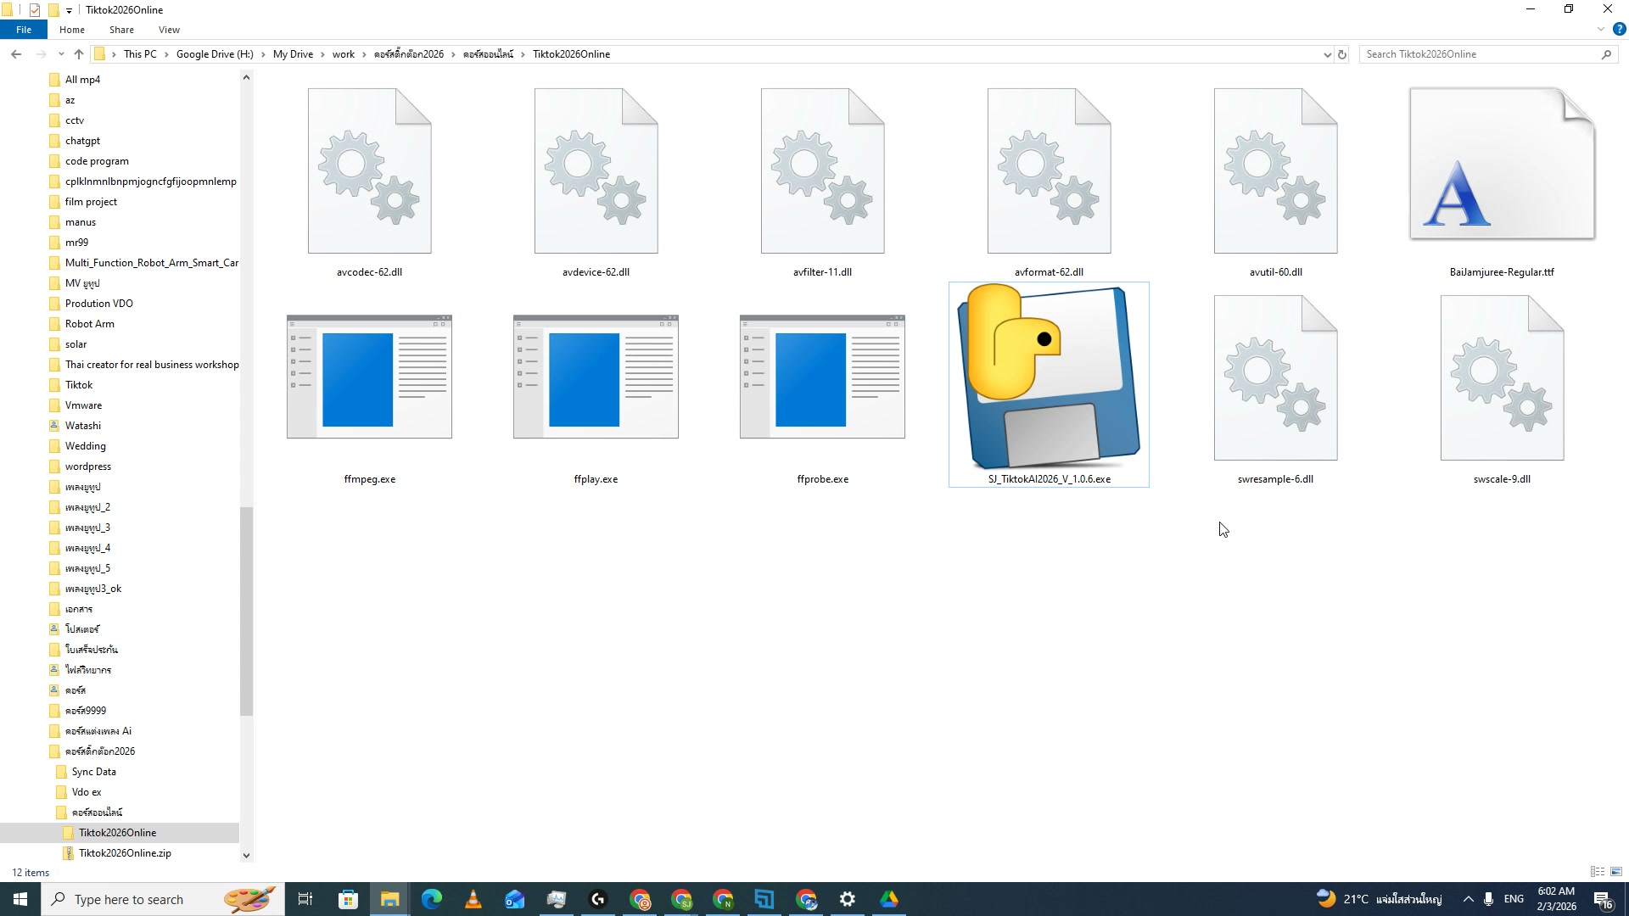Select the swresample-6.dll file

tap(1274, 377)
